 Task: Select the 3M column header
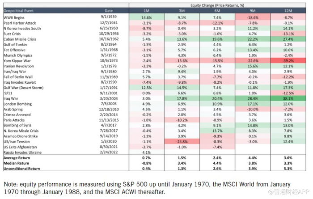click(x=182, y=10)
